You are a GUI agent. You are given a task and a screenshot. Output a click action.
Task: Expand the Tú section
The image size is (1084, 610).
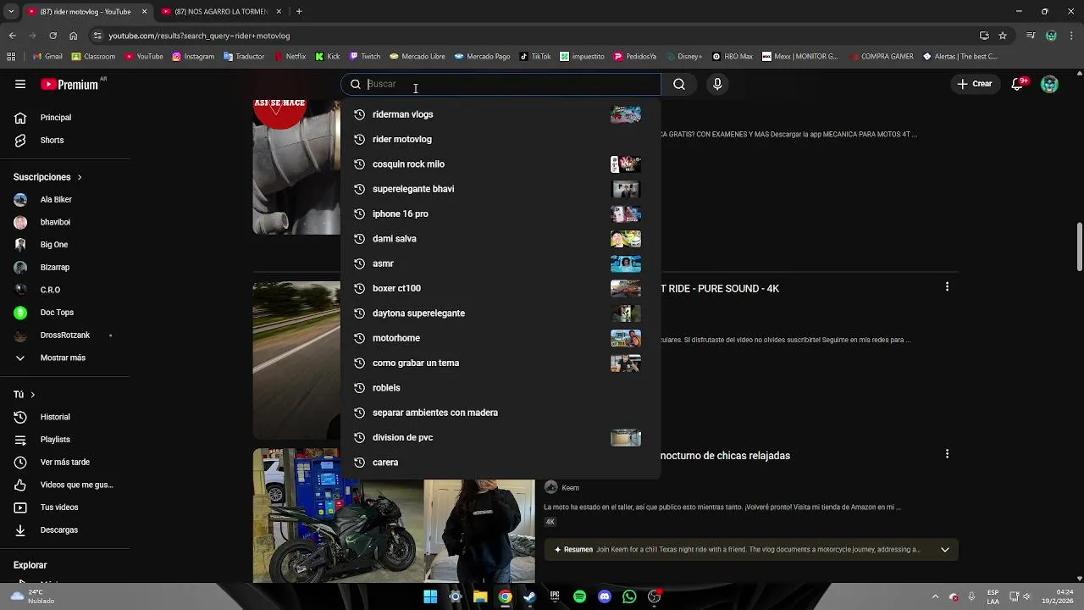point(24,395)
